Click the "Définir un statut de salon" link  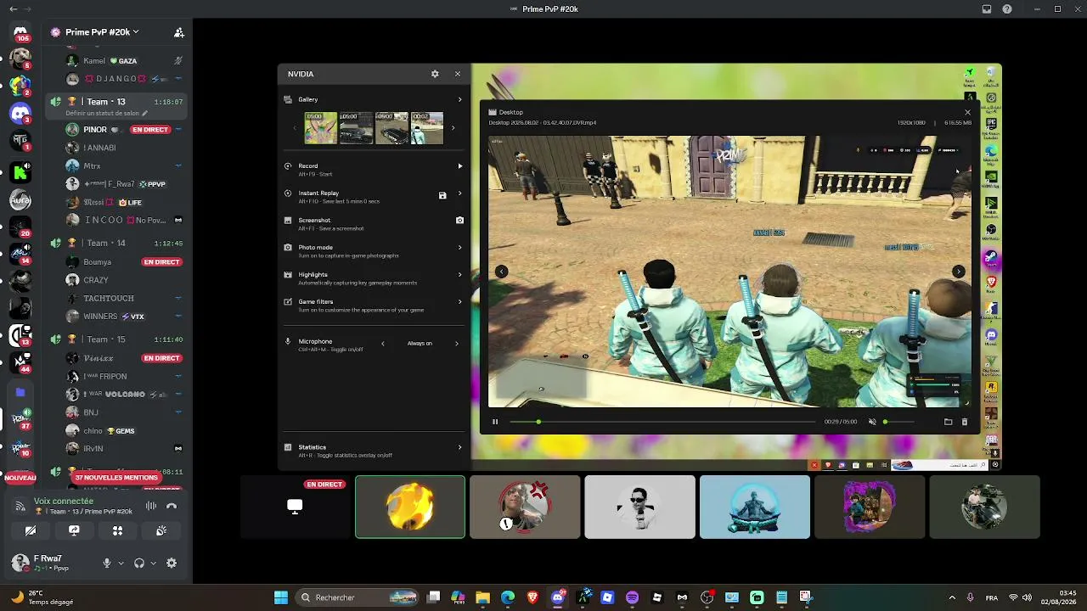106,114
